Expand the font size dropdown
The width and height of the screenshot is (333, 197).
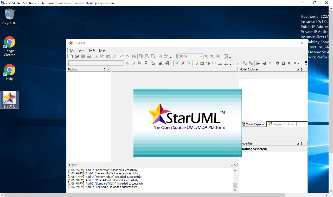coord(121,63)
